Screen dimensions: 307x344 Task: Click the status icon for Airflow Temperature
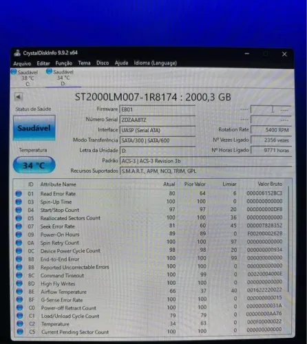point(19,292)
